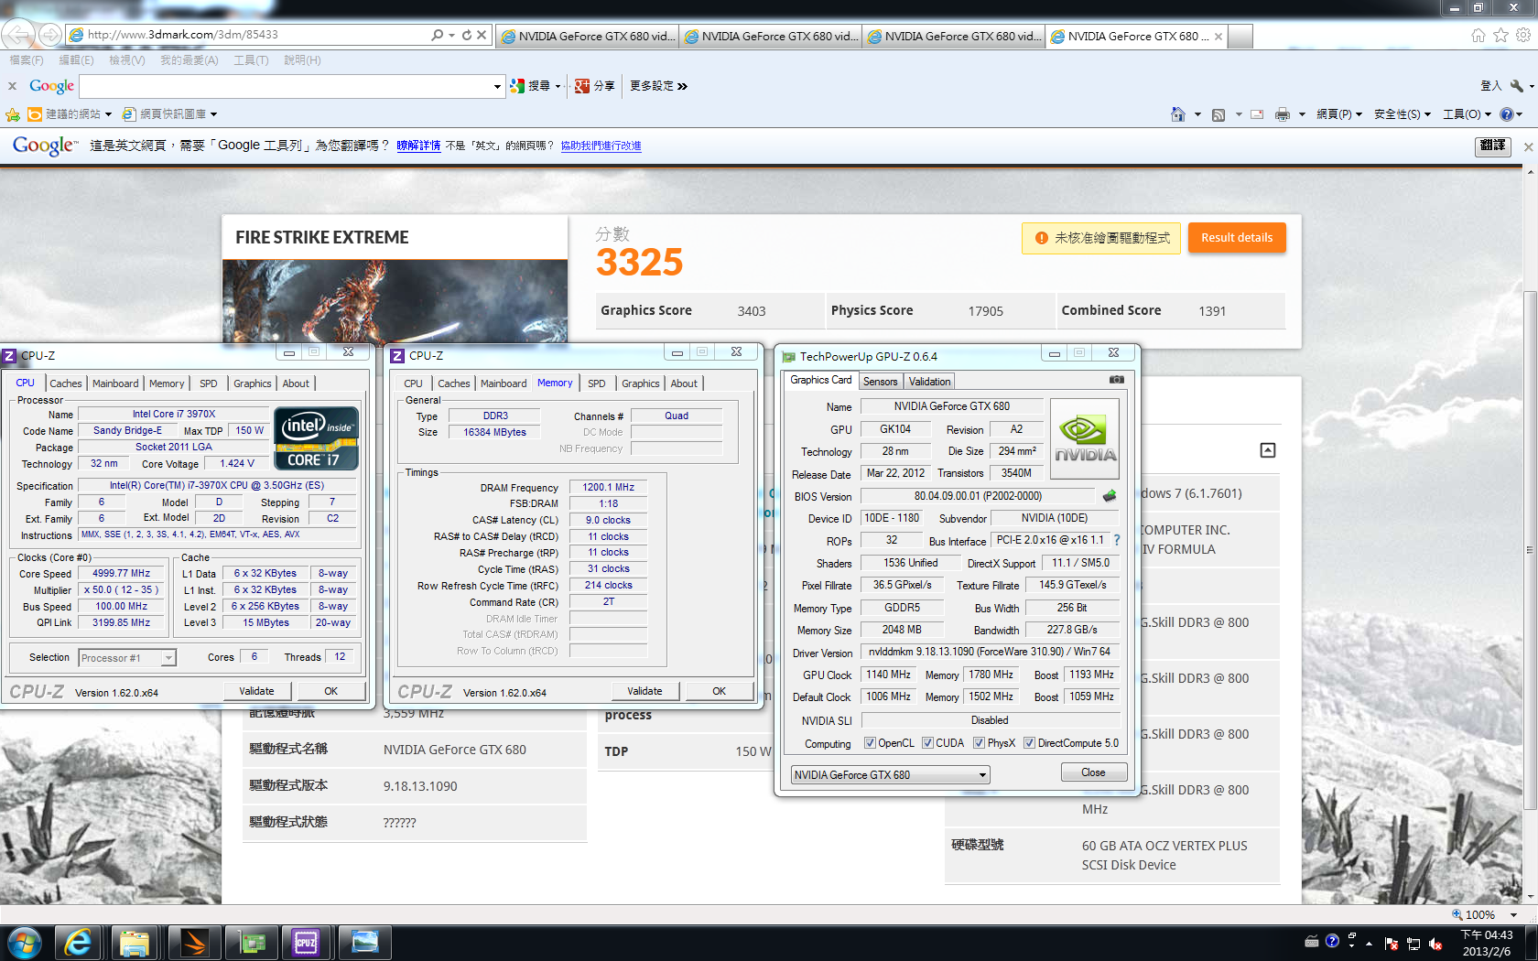The image size is (1538, 961).
Task: Open the file explorer taskbar icon
Action: coord(135,942)
